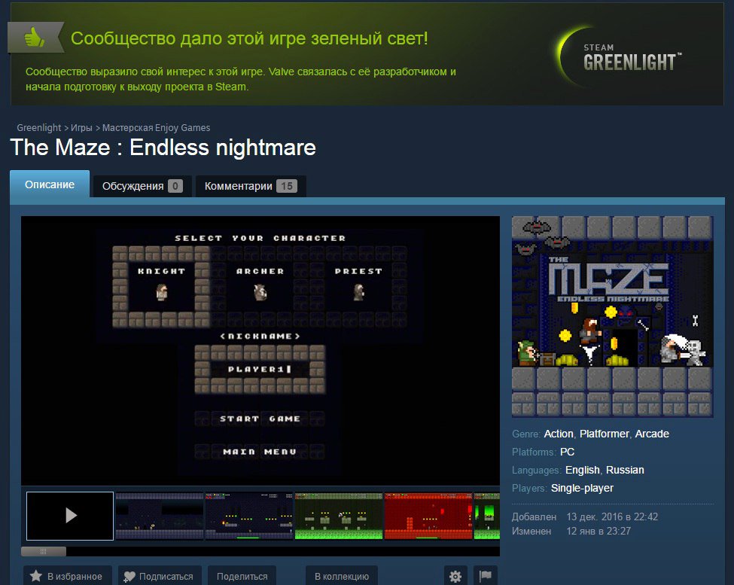This screenshot has height=585, width=734.
Task: Click the PC platform text
Action: click(567, 452)
